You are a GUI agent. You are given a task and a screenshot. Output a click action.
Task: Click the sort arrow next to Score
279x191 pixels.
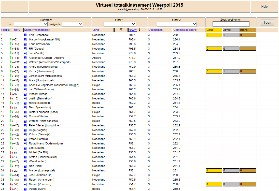tap(139, 30)
